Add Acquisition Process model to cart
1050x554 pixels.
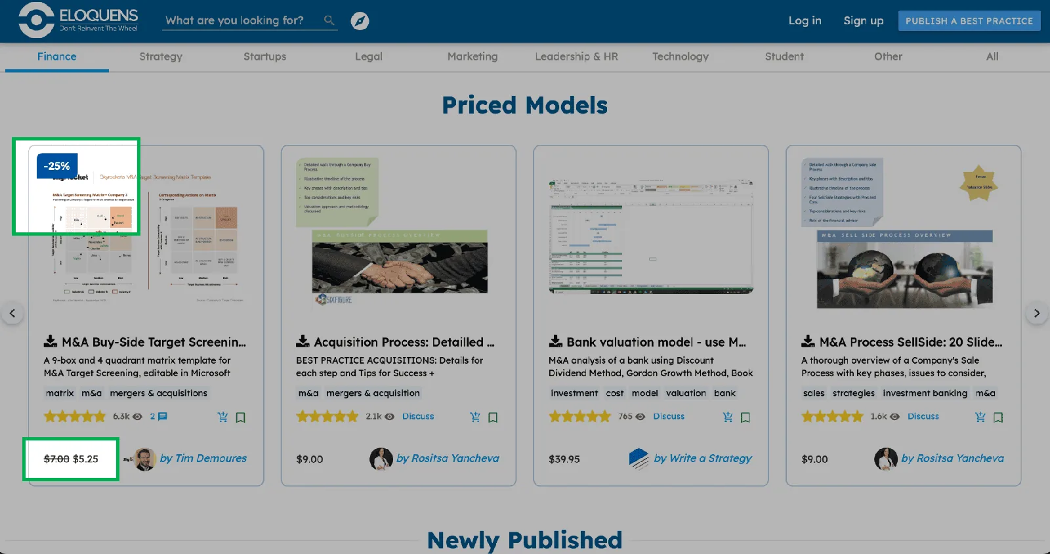point(475,417)
